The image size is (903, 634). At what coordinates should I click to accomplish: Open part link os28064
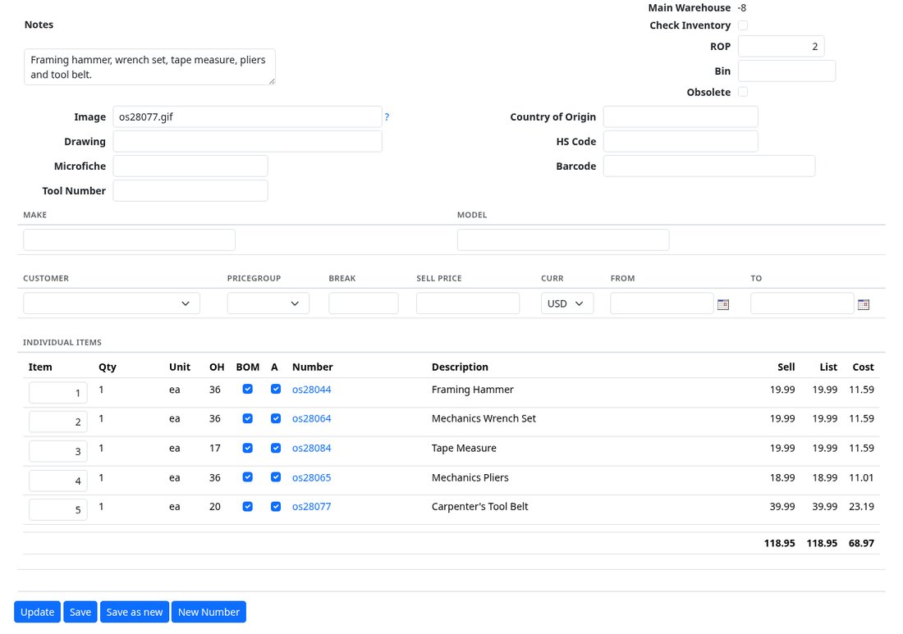(312, 419)
